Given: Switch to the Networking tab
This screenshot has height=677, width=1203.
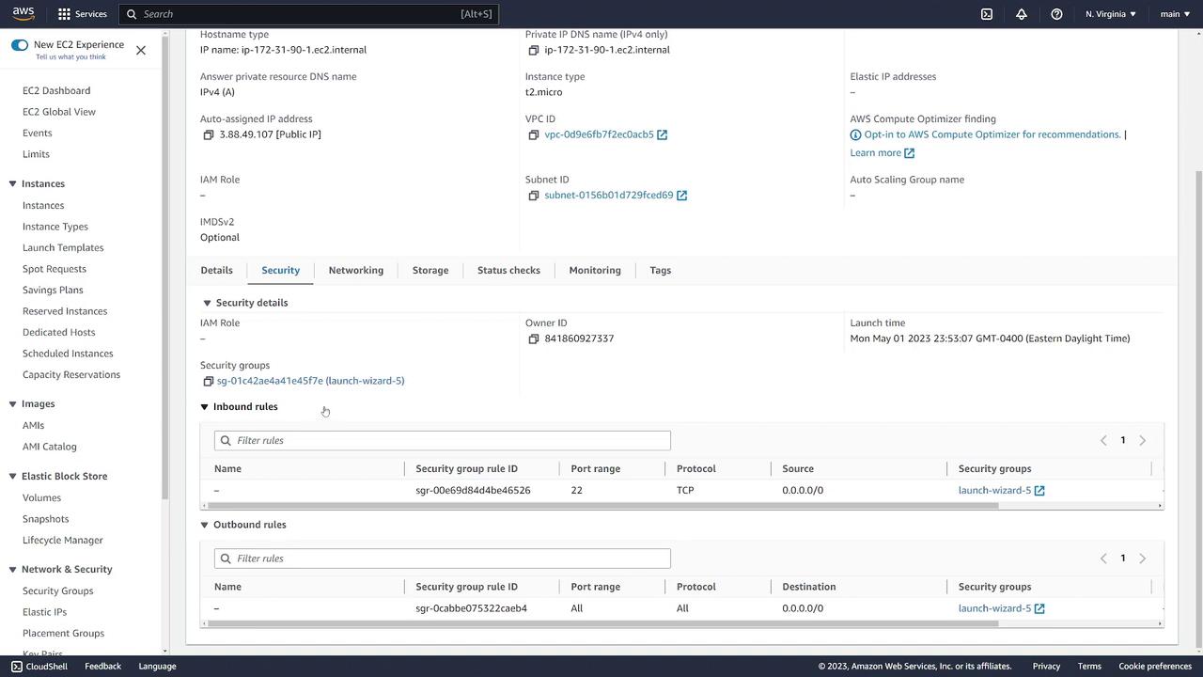Looking at the screenshot, I should tap(355, 270).
